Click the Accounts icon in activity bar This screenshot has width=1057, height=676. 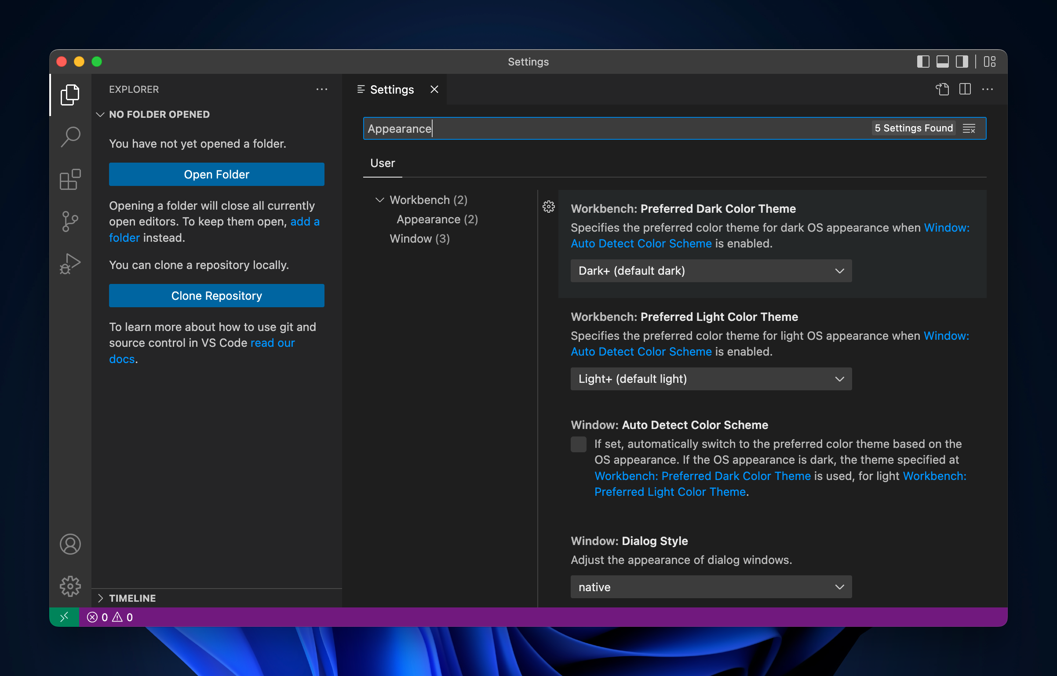coord(70,544)
